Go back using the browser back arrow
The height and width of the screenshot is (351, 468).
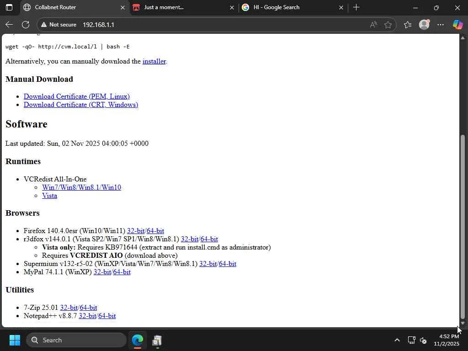coord(9,25)
